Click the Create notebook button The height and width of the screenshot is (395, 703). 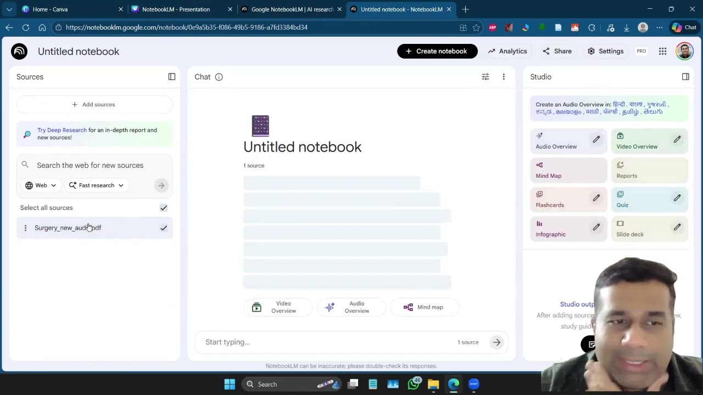[x=437, y=51]
